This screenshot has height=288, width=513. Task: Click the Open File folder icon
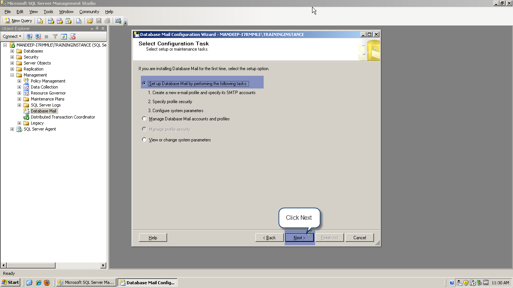[x=90, y=21]
